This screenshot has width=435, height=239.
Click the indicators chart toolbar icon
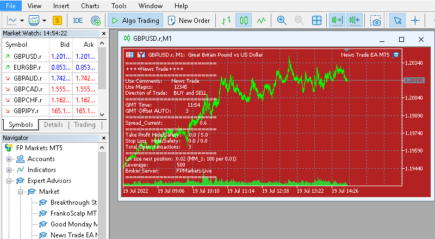point(34,20)
